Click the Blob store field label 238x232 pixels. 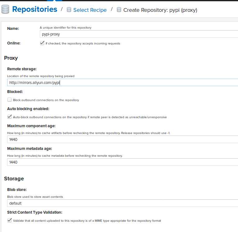point(17,189)
